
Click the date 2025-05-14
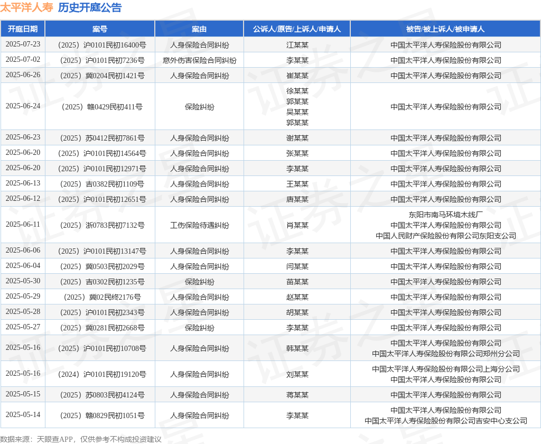pyautogui.click(x=23, y=414)
